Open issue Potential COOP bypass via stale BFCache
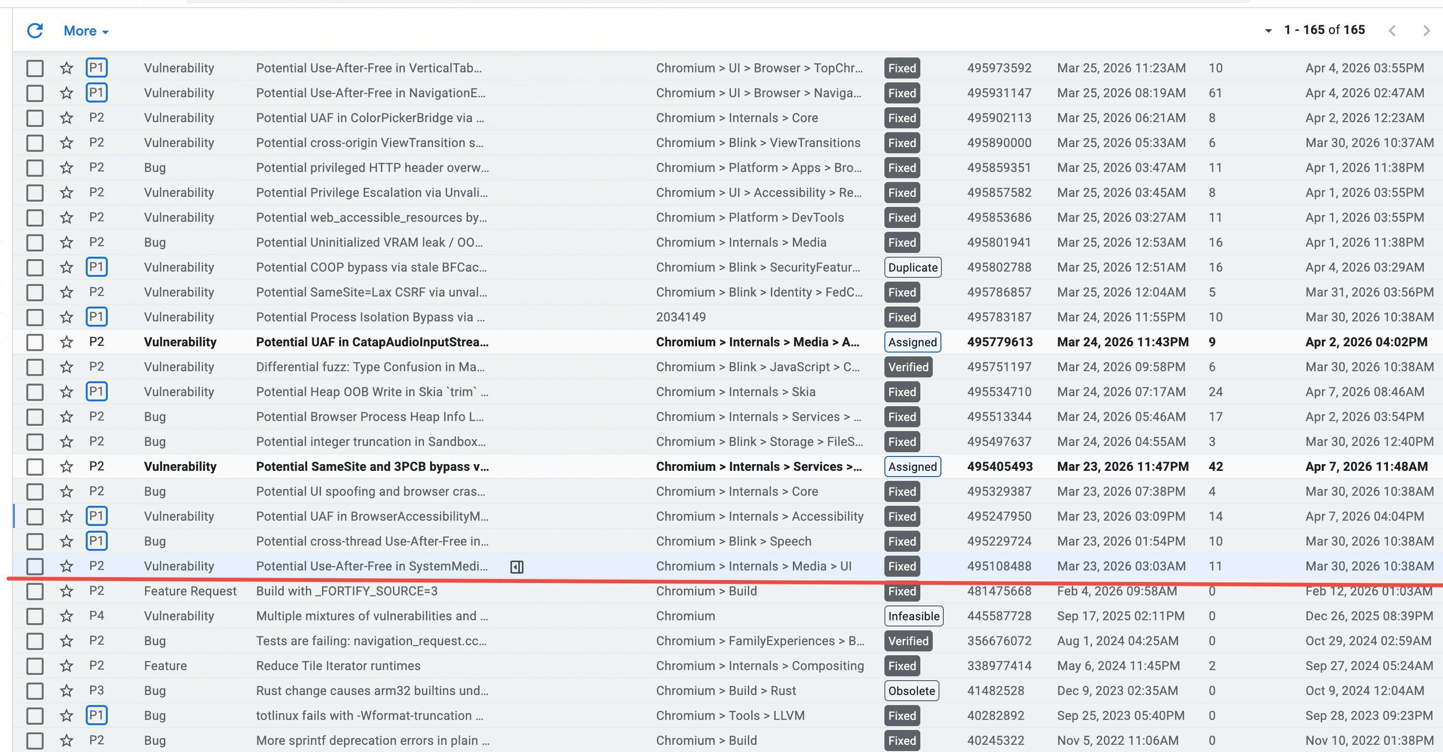This screenshot has height=752, width=1443. click(x=371, y=268)
